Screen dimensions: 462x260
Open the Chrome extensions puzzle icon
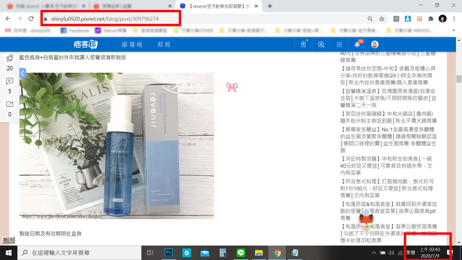431,19
